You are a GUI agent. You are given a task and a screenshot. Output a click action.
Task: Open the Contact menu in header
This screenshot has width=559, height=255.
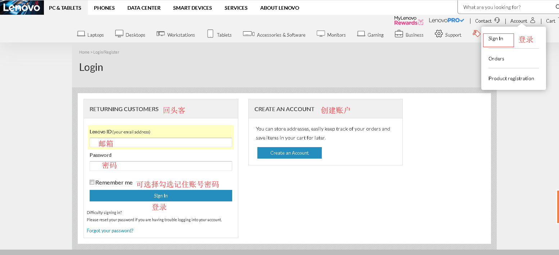487,21
